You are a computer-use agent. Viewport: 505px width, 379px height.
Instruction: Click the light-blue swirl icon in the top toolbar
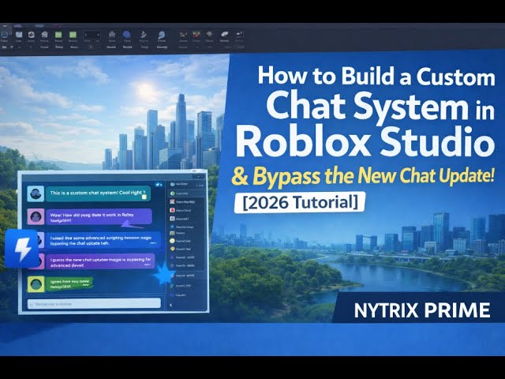pyautogui.click(x=161, y=35)
